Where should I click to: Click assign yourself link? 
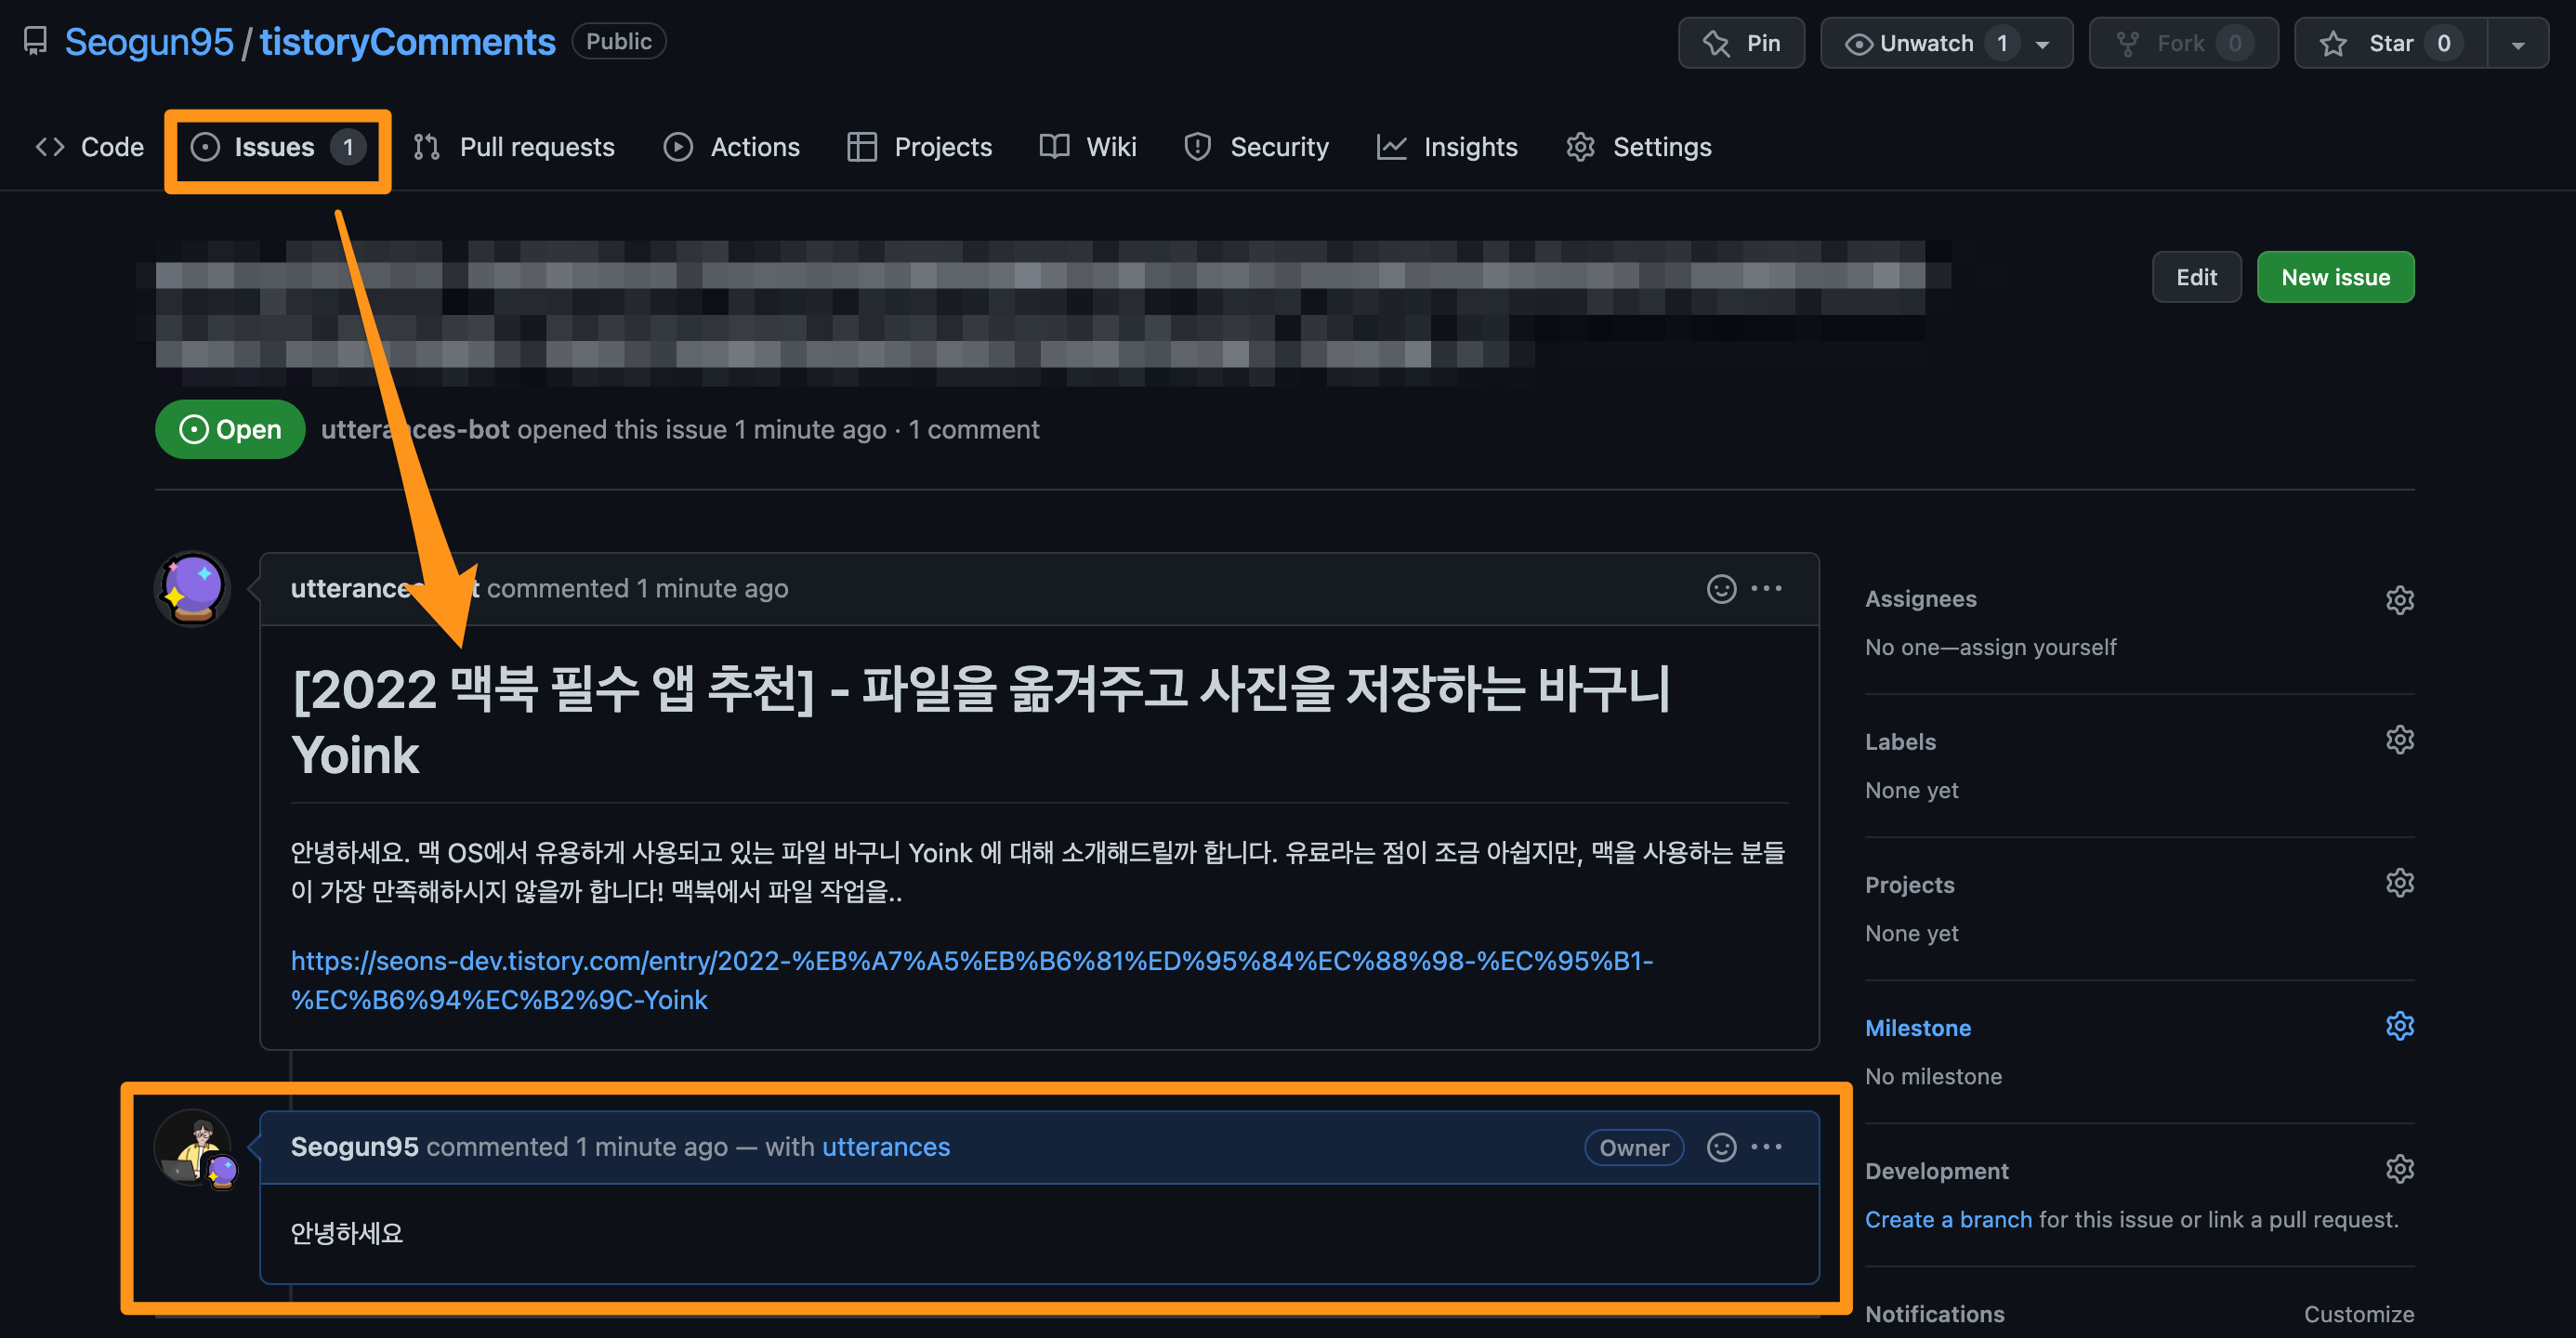click(x=2038, y=647)
